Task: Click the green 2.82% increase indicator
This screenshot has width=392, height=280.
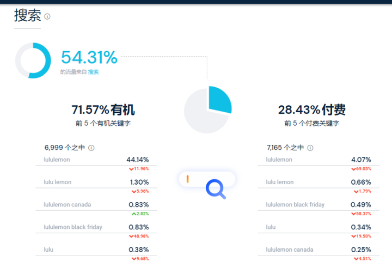Action: tap(140, 214)
